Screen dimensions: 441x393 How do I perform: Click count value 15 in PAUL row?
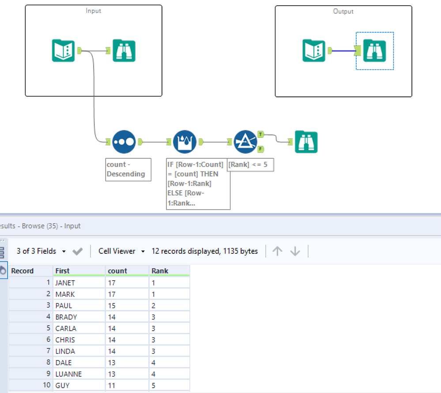(127, 305)
